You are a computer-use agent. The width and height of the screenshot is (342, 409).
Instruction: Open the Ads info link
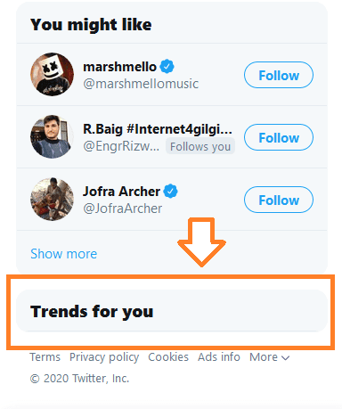(219, 356)
